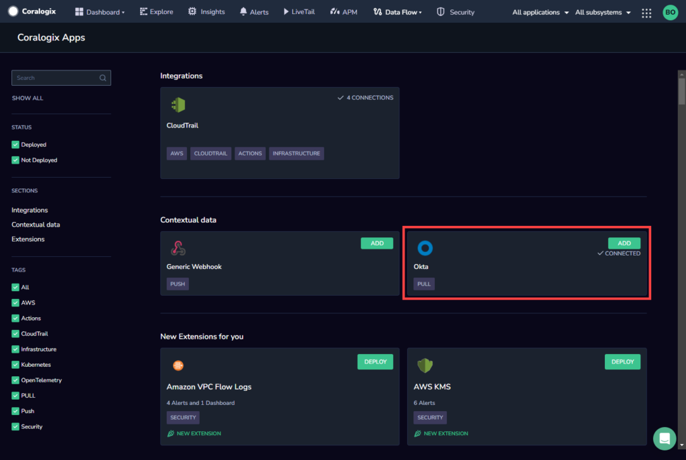The width and height of the screenshot is (686, 460).
Task: Click the scrollbar down arrow
Action: [x=681, y=445]
